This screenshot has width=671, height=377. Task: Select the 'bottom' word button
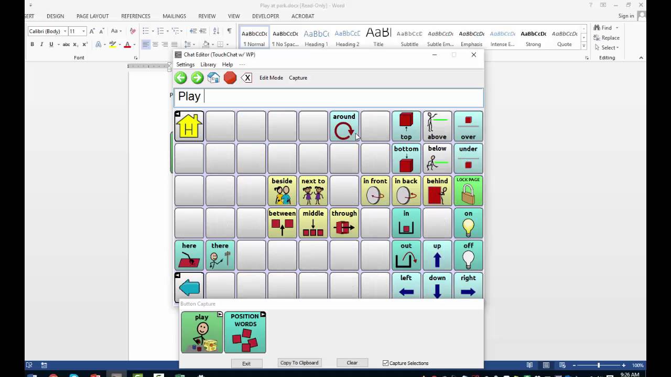click(406, 159)
